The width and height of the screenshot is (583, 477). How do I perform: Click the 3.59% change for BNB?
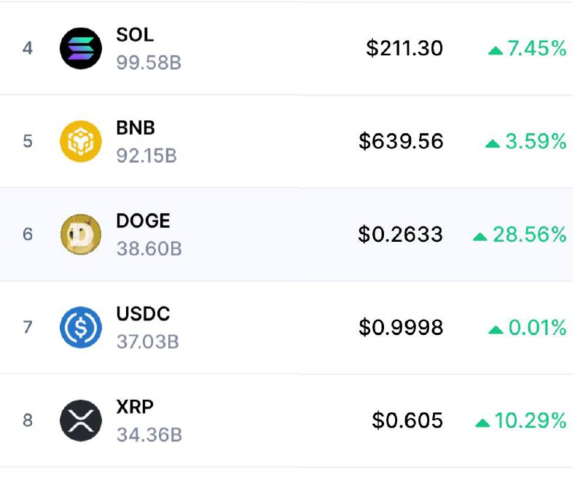click(x=536, y=141)
